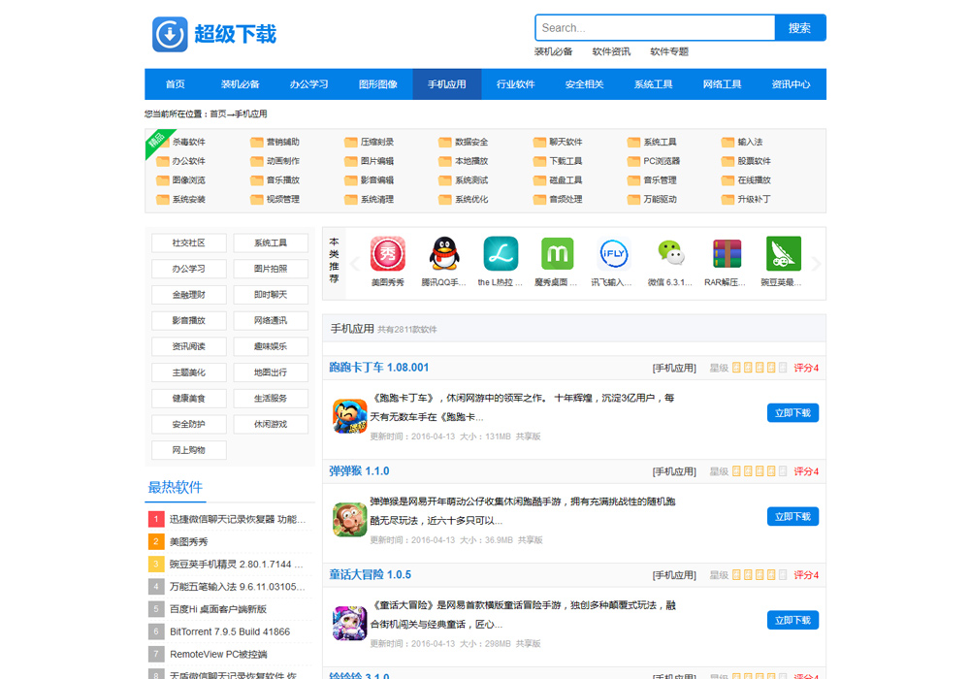Click the blue 搜索 search button
970x679 pixels.
tap(800, 28)
